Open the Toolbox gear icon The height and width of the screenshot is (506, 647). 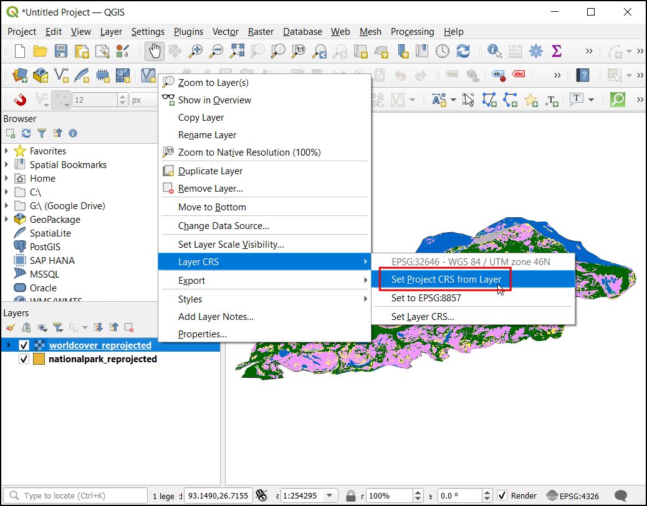535,51
